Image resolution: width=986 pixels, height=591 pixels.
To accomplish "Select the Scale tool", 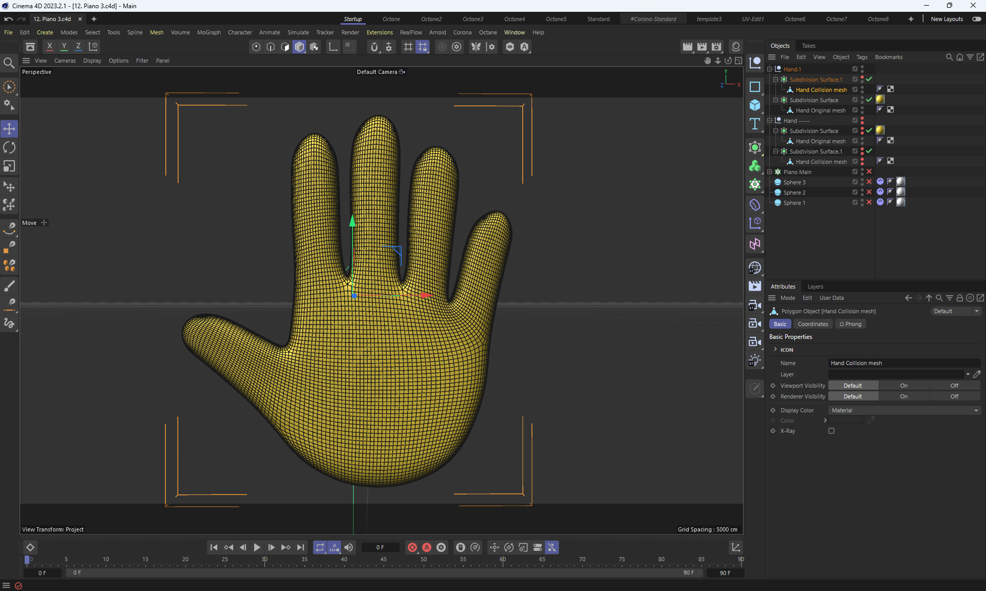I will [9, 166].
